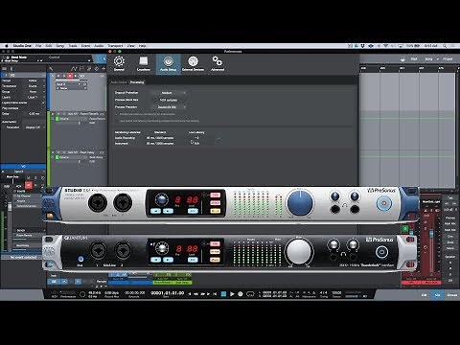Screen dimensions: 460x345
Task: Toggle native low latency monitoring checkbox
Action: click(x=117, y=121)
